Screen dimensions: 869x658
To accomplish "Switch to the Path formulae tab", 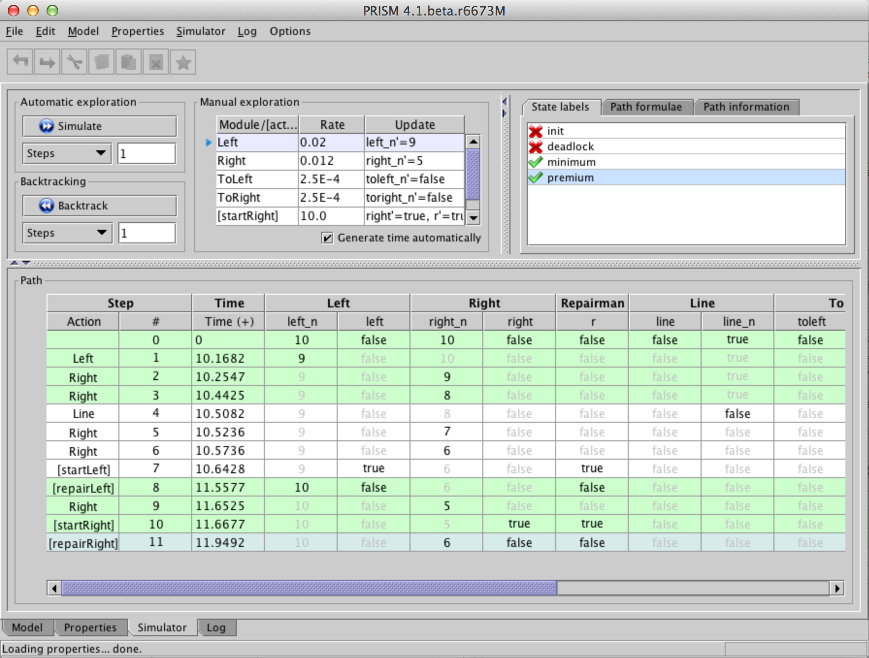I will point(645,107).
